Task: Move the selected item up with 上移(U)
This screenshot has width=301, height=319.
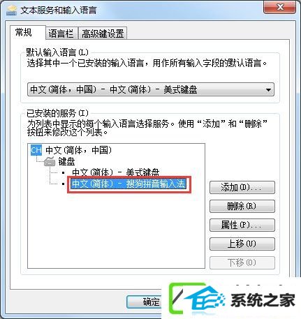Action: pos(242,244)
